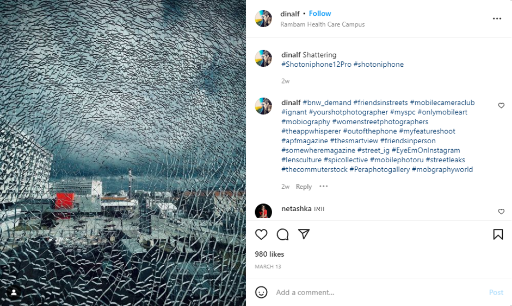Open Rambam Health Care Campus location
This screenshot has height=306, width=512.
point(323,24)
